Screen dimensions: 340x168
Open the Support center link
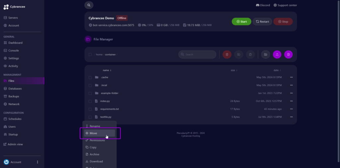coord(285,5)
